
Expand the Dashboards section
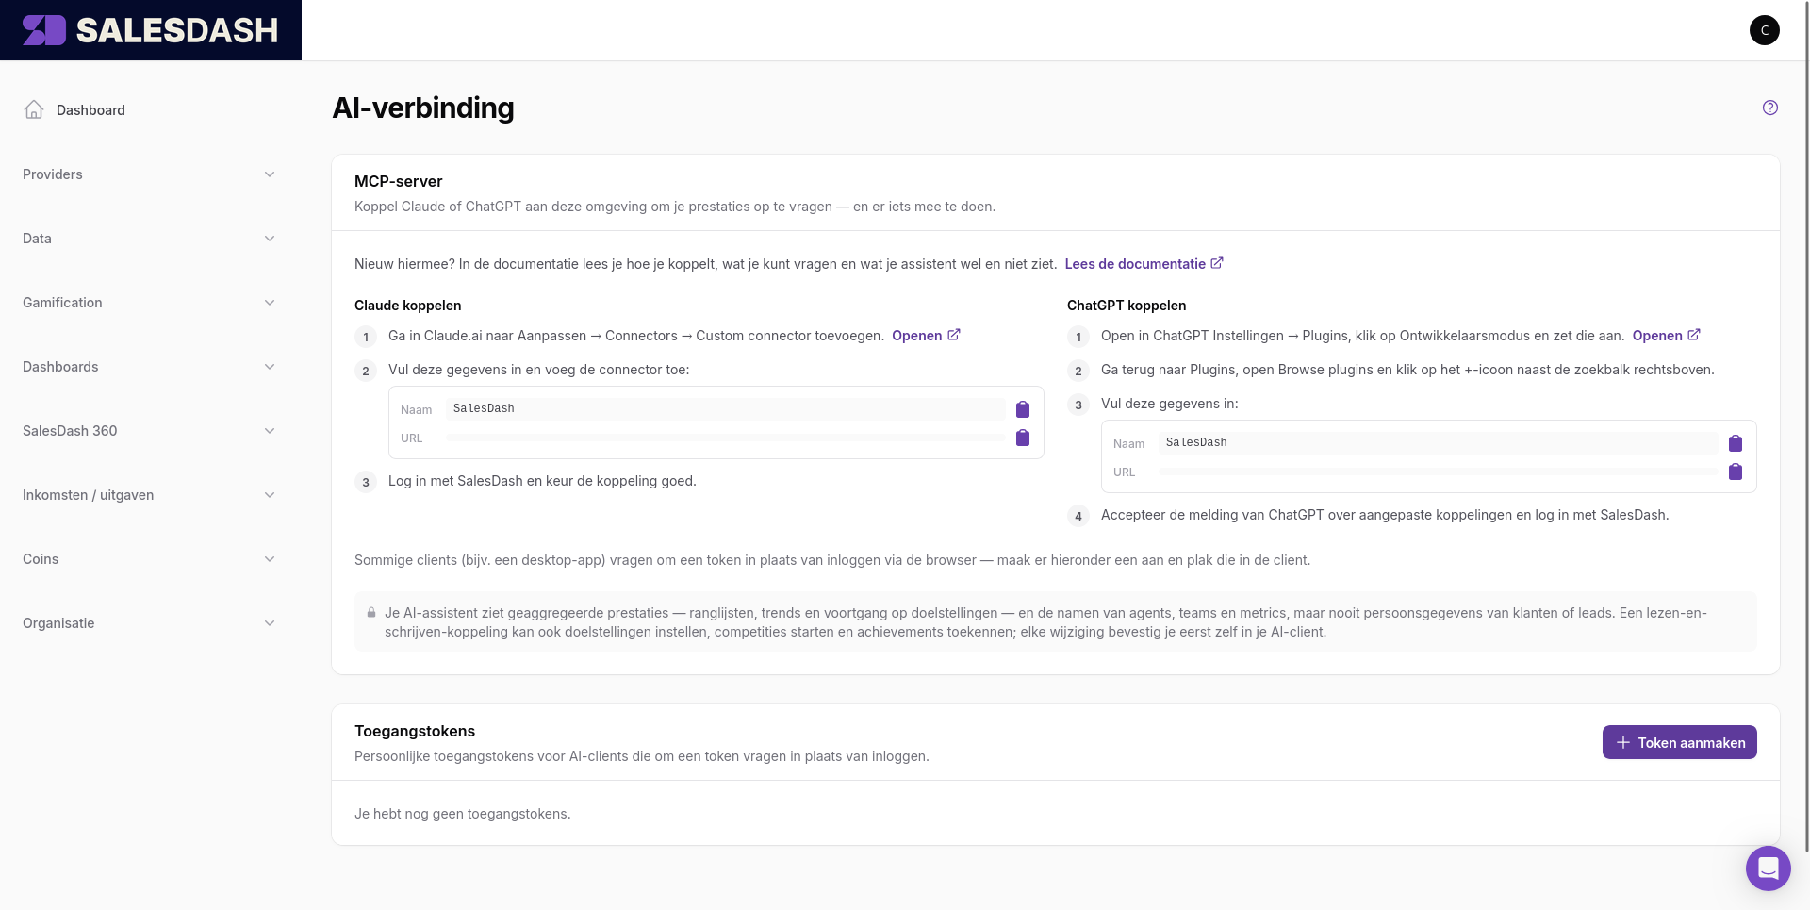coord(151,367)
